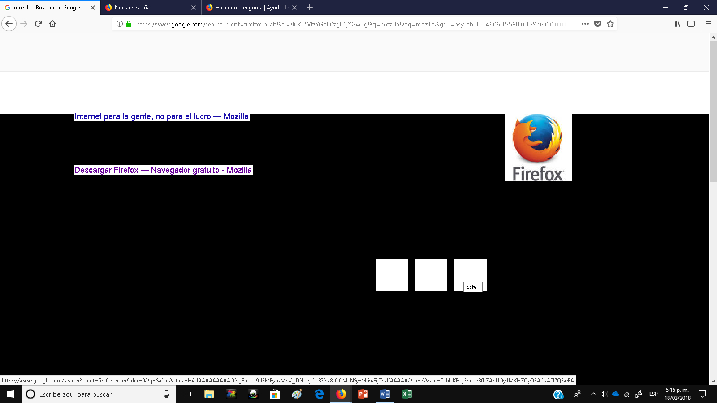Click the back navigation arrow
The image size is (717, 403).
[9, 24]
